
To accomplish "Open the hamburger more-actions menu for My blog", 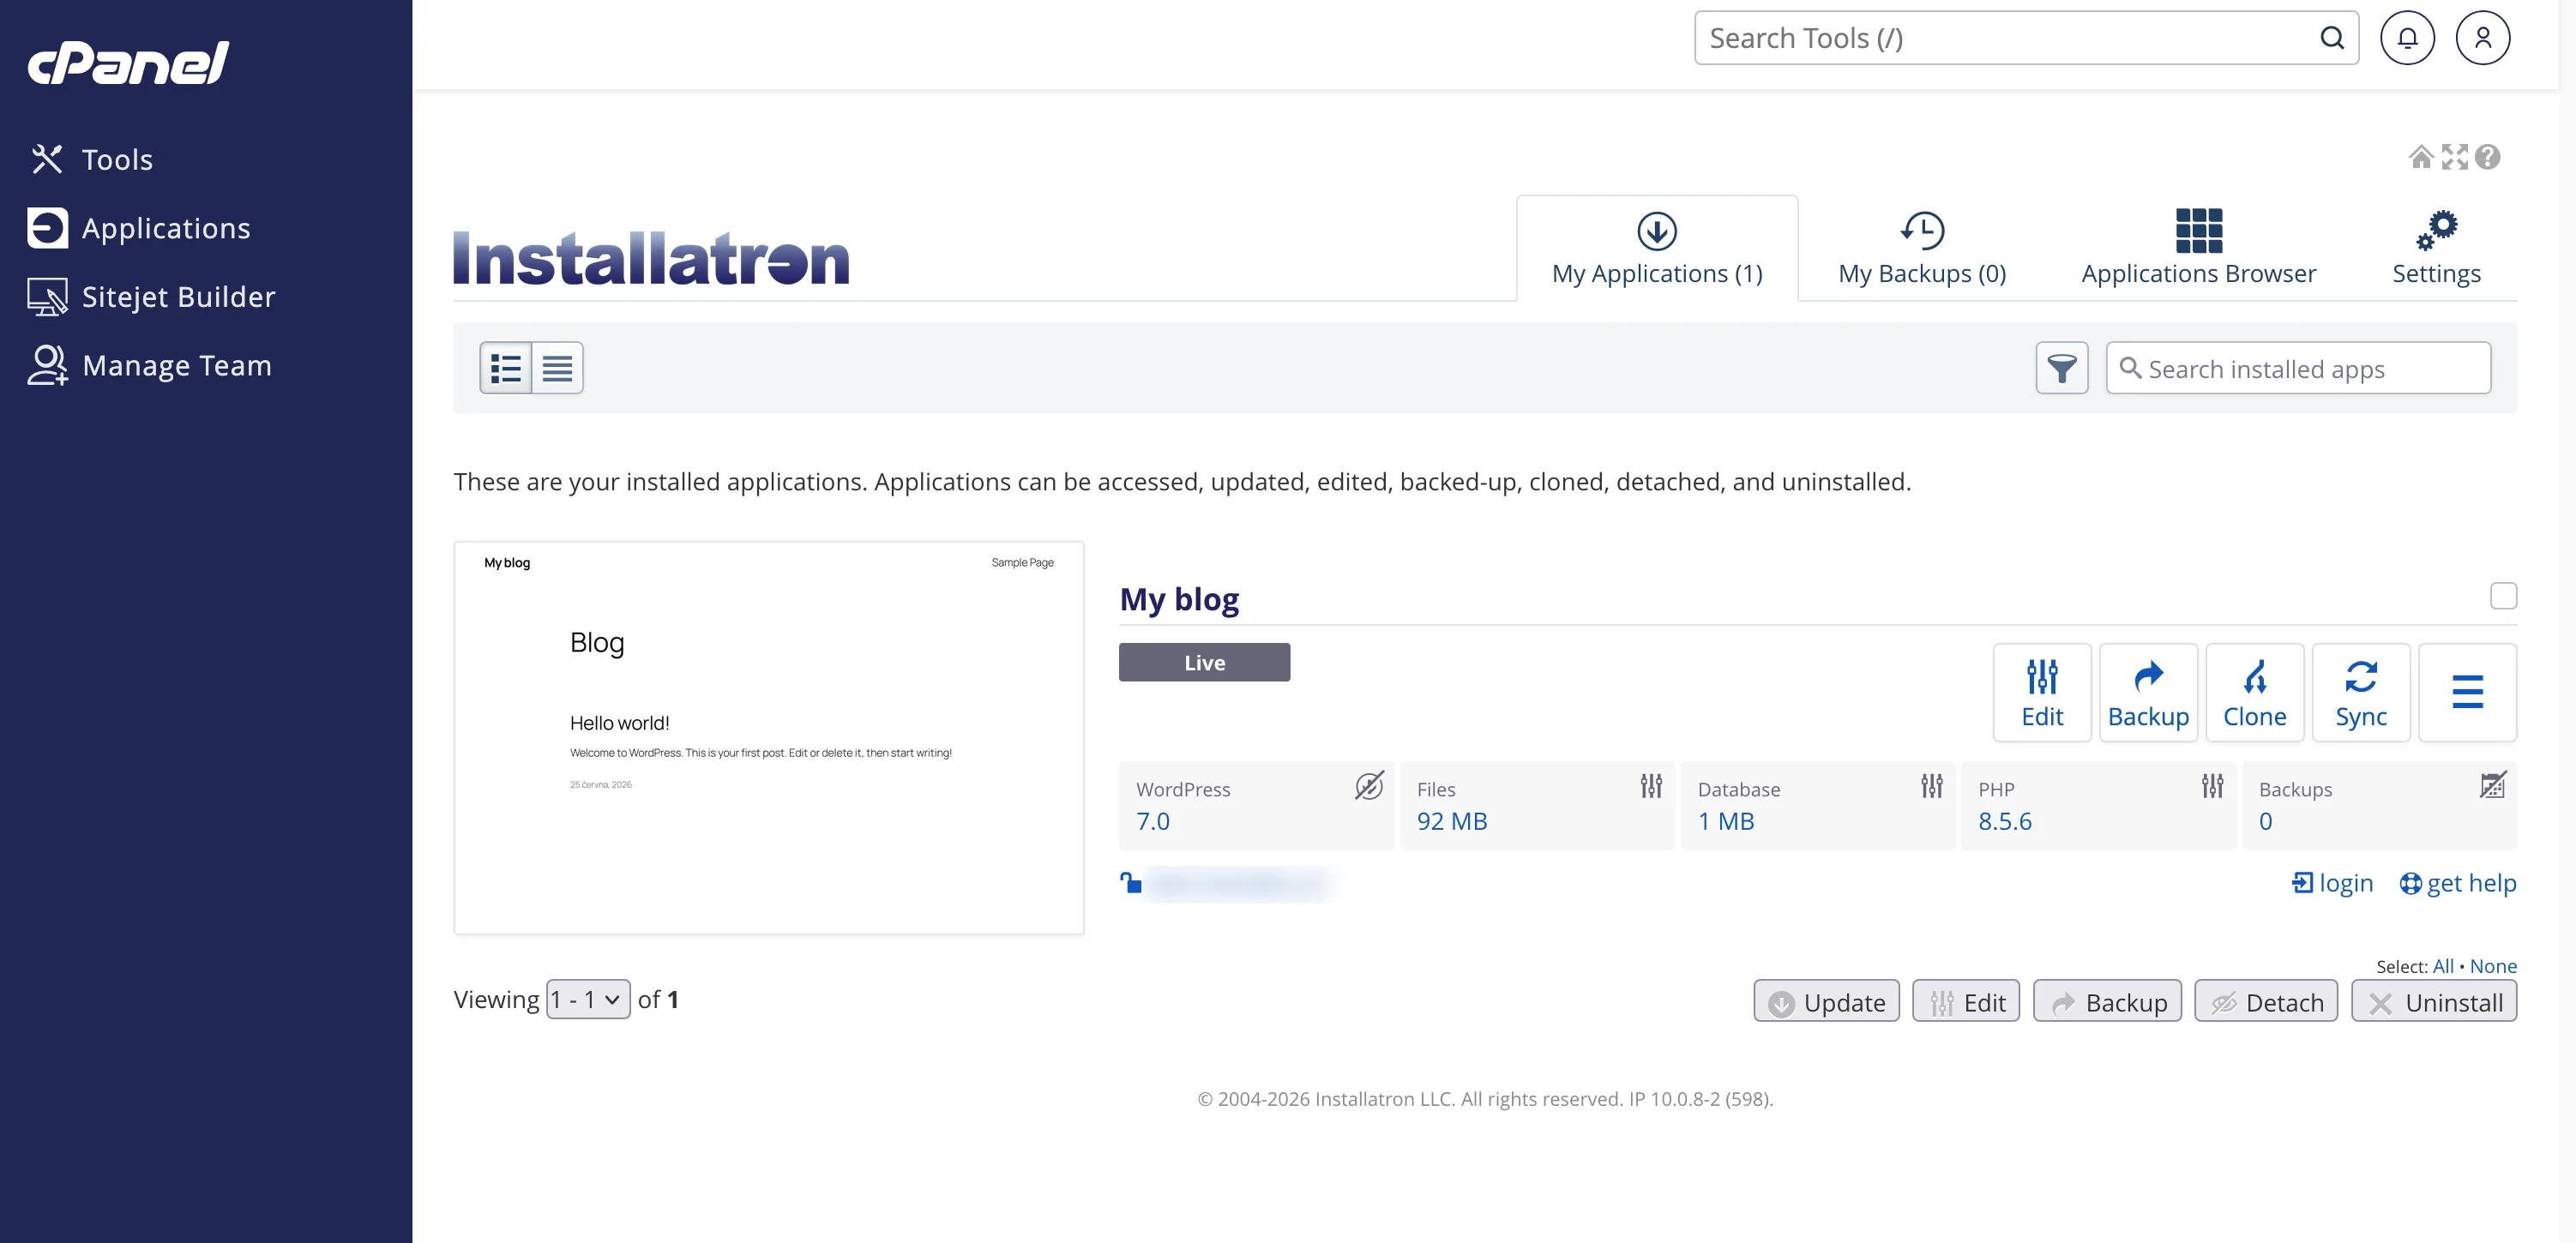I will tap(2467, 692).
